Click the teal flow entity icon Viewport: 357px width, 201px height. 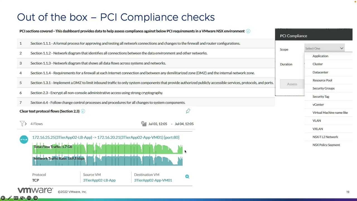pos(24,139)
